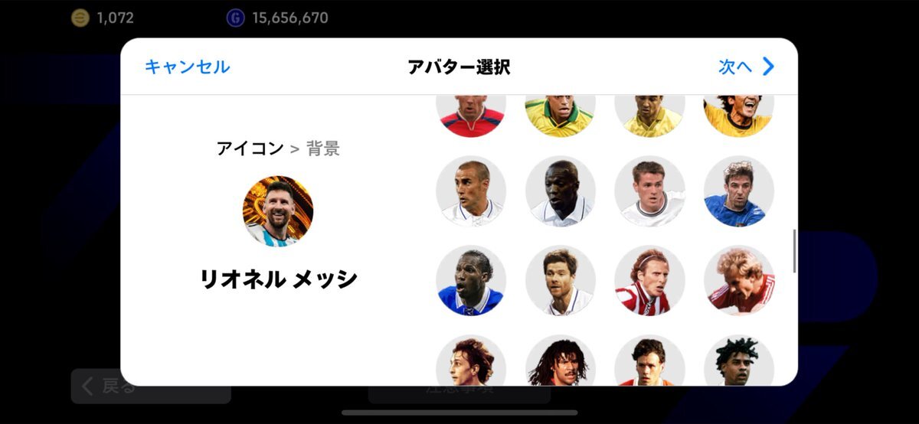The width and height of the screenshot is (919, 424).
Task: Tap 次へ to proceed to next step
Action: click(735, 67)
